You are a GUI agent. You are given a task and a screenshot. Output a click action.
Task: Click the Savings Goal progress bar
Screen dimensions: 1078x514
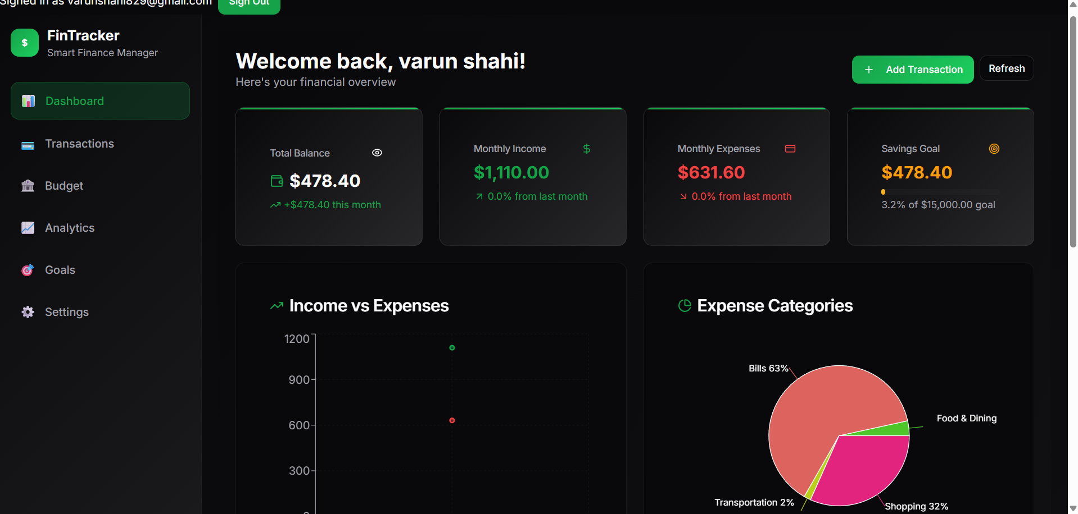coord(939,191)
